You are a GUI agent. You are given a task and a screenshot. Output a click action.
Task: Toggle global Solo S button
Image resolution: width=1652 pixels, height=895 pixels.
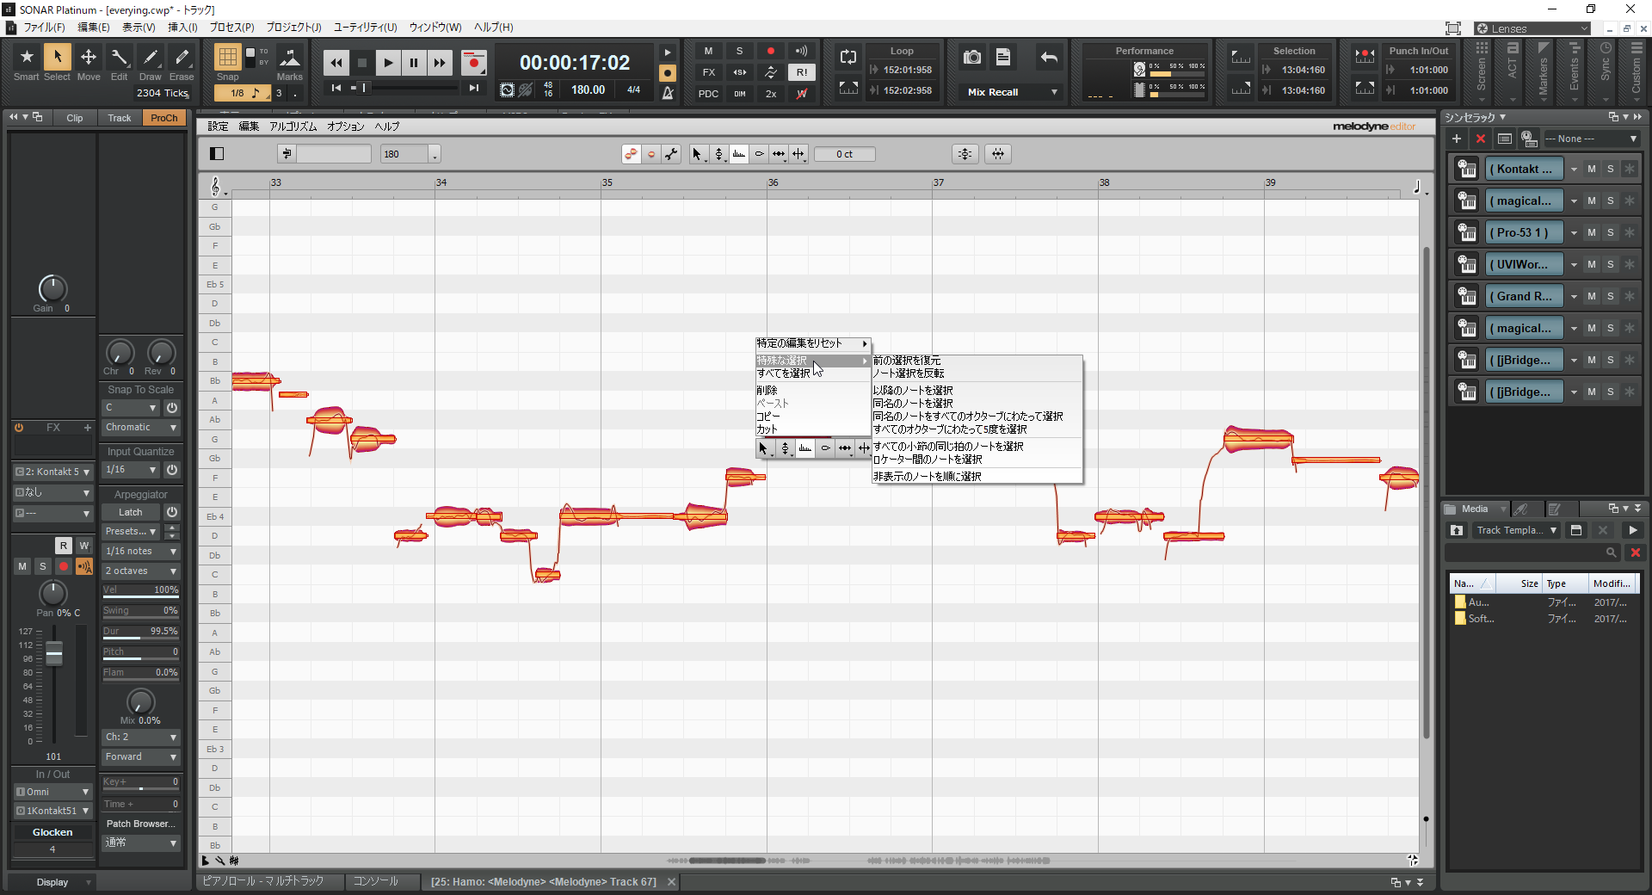coord(739,51)
